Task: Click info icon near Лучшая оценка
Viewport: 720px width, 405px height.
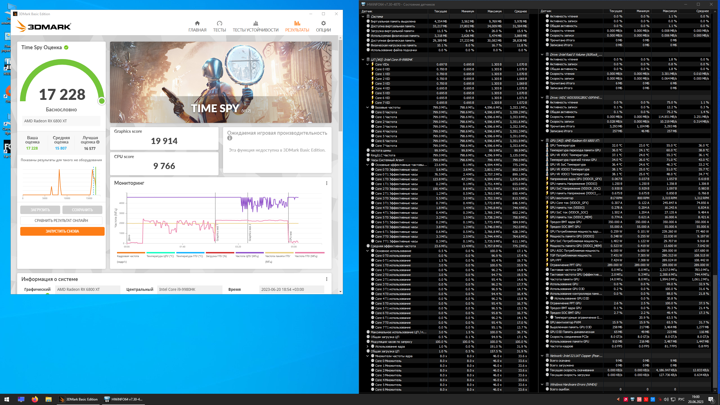Action: [98, 142]
